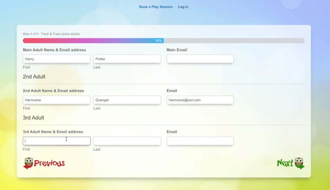
Task: Open the Book a Play Session link
Action: pos(156,7)
